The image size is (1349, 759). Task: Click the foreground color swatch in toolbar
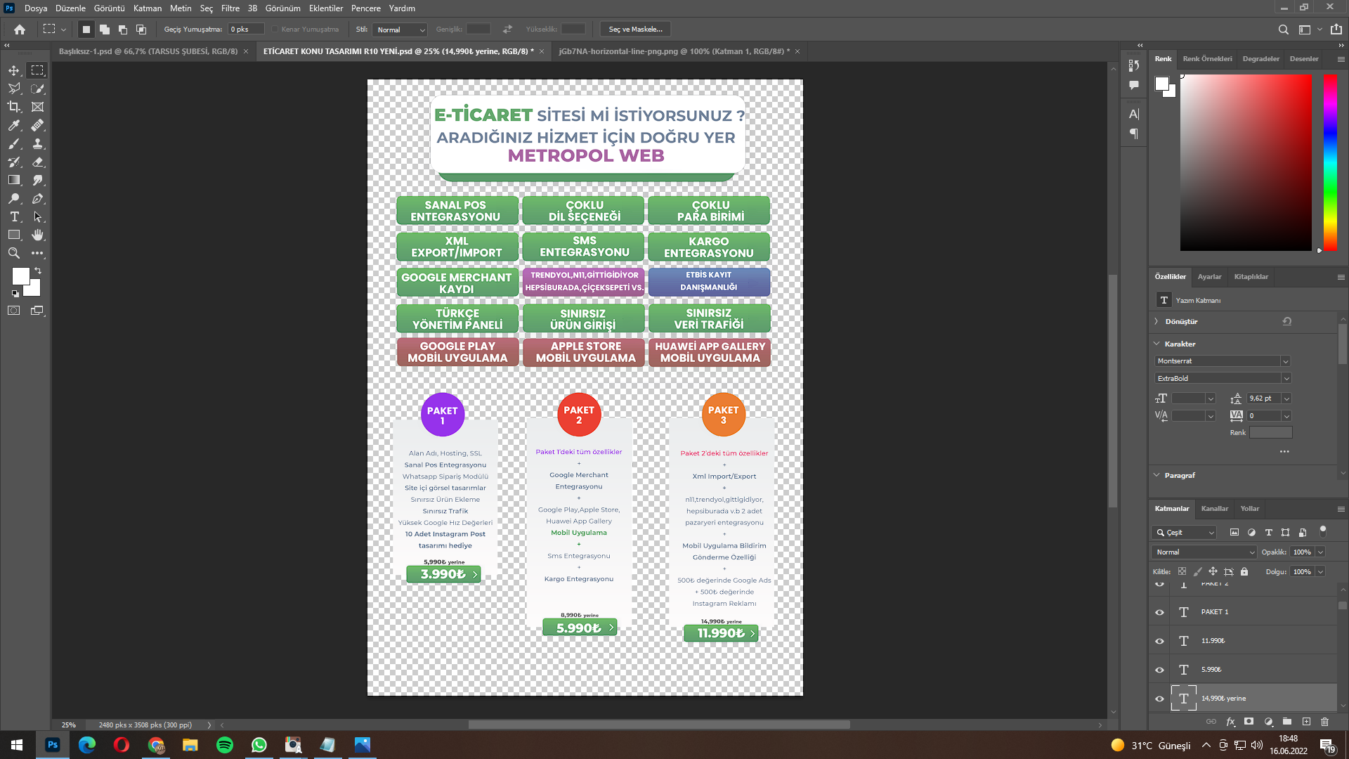(20, 276)
